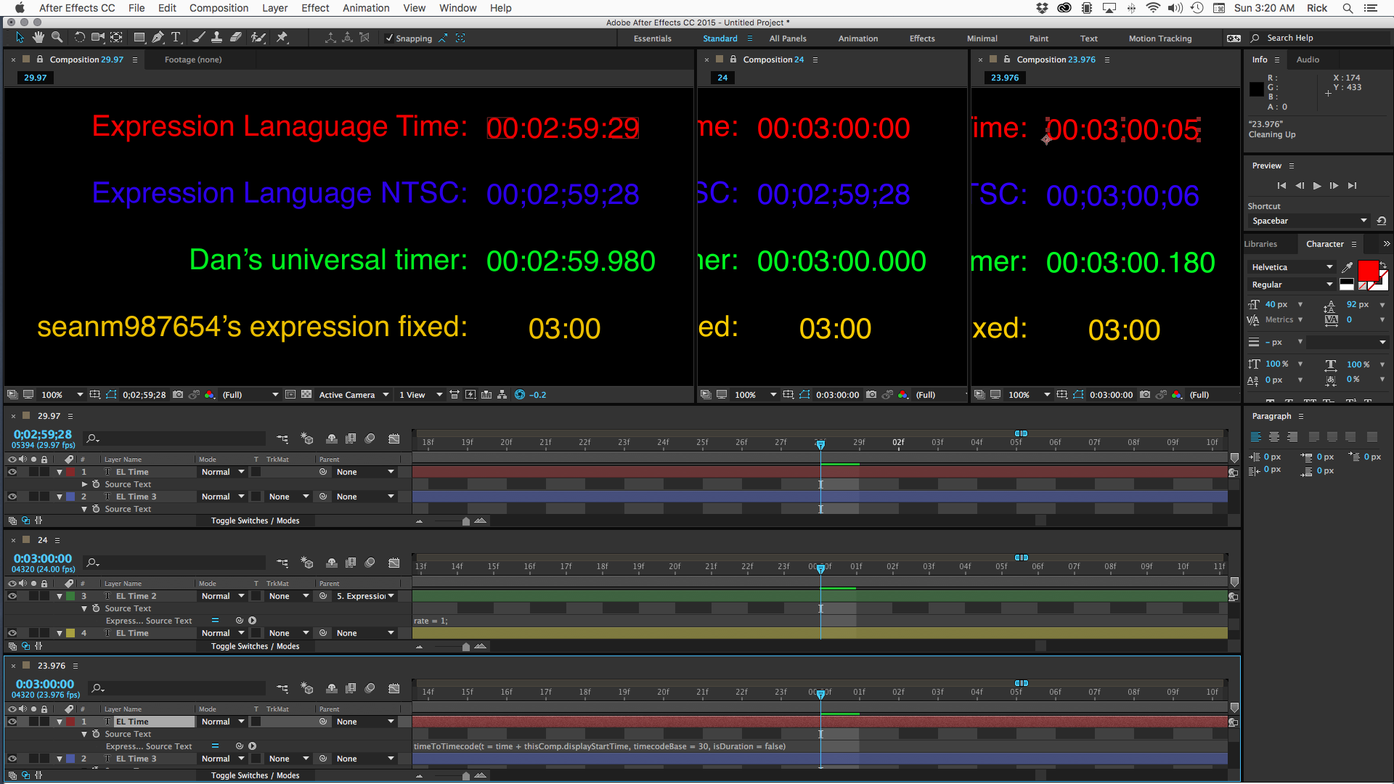The width and height of the screenshot is (1394, 784).
Task: Switch to the Audio panel tab
Action: pos(1308,60)
